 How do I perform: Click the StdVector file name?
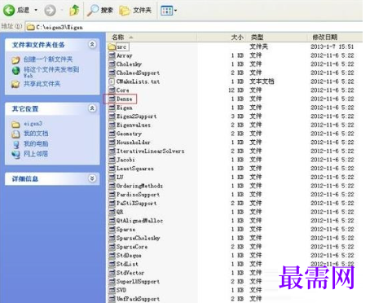tap(130, 273)
